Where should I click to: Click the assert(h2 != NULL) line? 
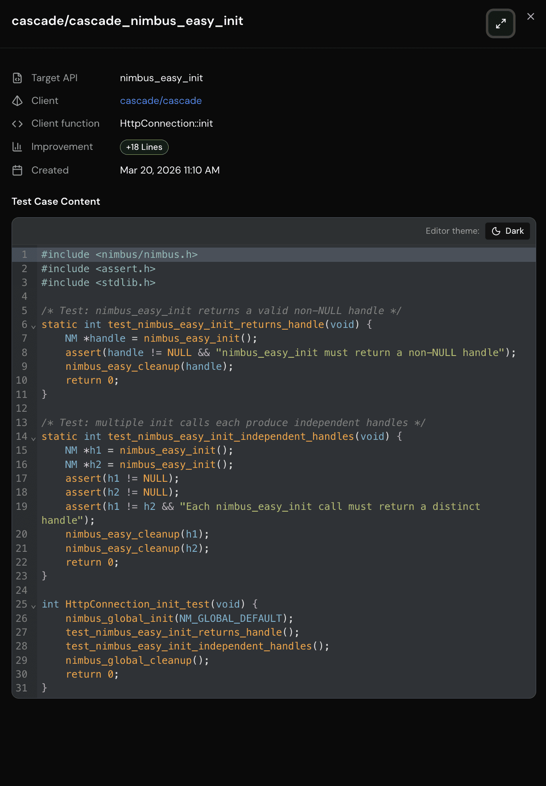pyautogui.click(x=122, y=492)
